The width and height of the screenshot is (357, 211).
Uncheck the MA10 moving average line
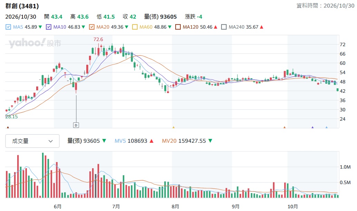click(x=49, y=27)
